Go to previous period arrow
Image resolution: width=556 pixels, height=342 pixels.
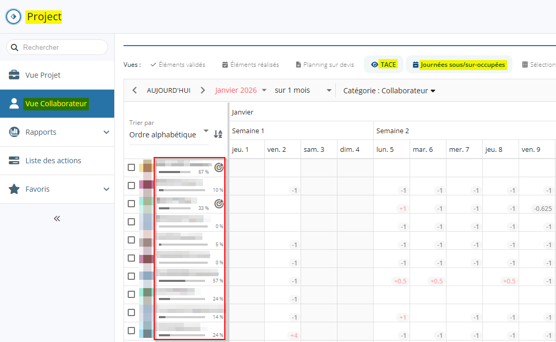point(134,90)
